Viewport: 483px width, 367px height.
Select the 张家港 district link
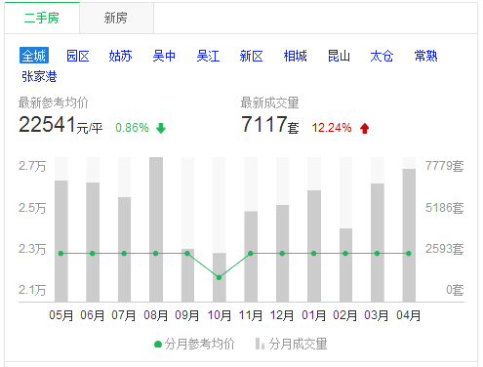point(39,76)
